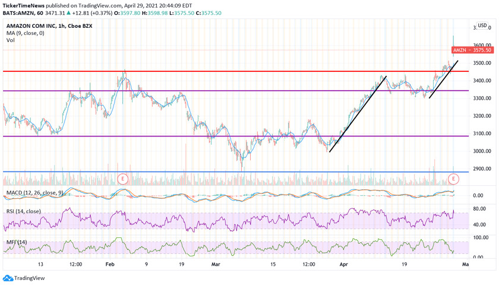
Task: Click the 9 date label on time axis
Action: click(x=146, y=265)
